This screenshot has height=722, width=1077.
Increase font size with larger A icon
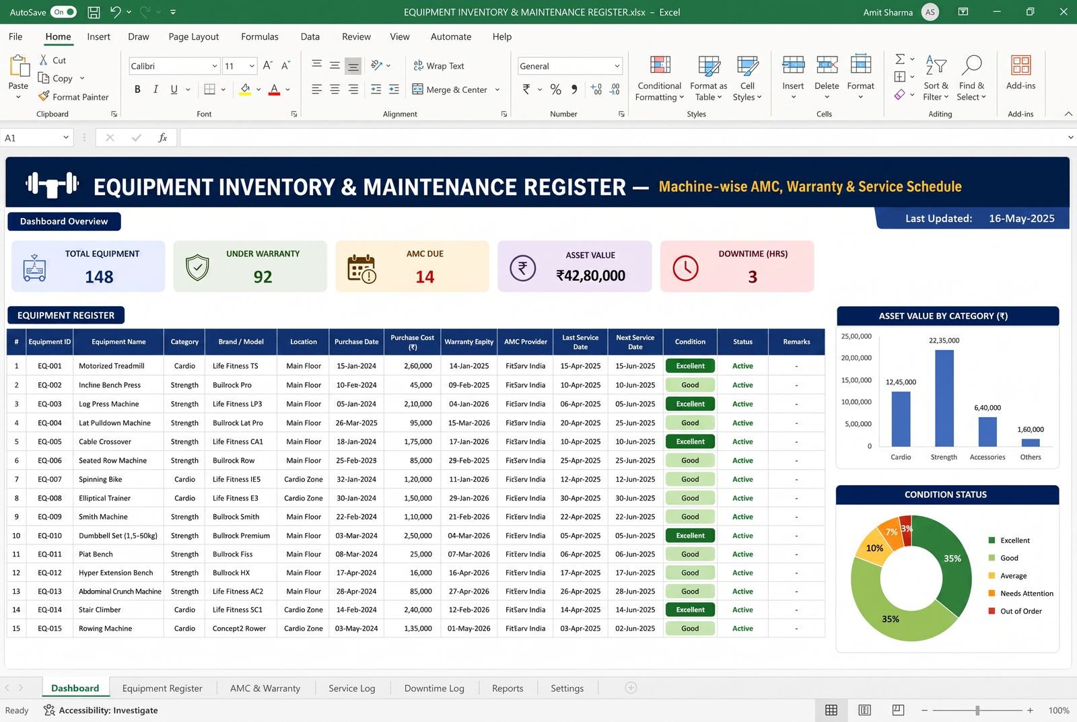click(268, 65)
